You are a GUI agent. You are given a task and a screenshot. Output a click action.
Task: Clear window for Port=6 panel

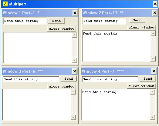pyautogui.click(x=62, y=87)
